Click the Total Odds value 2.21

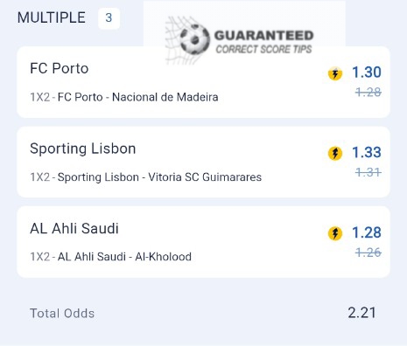pos(361,313)
